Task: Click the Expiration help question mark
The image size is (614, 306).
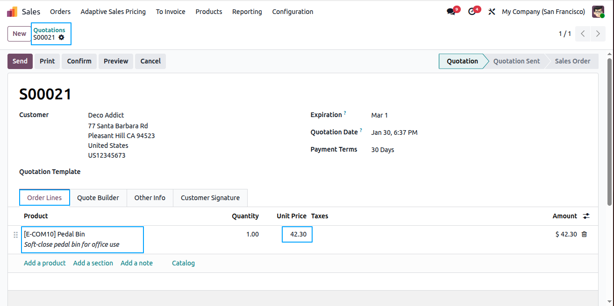Action: point(345,113)
